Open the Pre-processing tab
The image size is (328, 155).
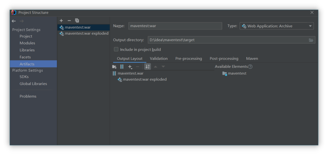click(x=189, y=59)
